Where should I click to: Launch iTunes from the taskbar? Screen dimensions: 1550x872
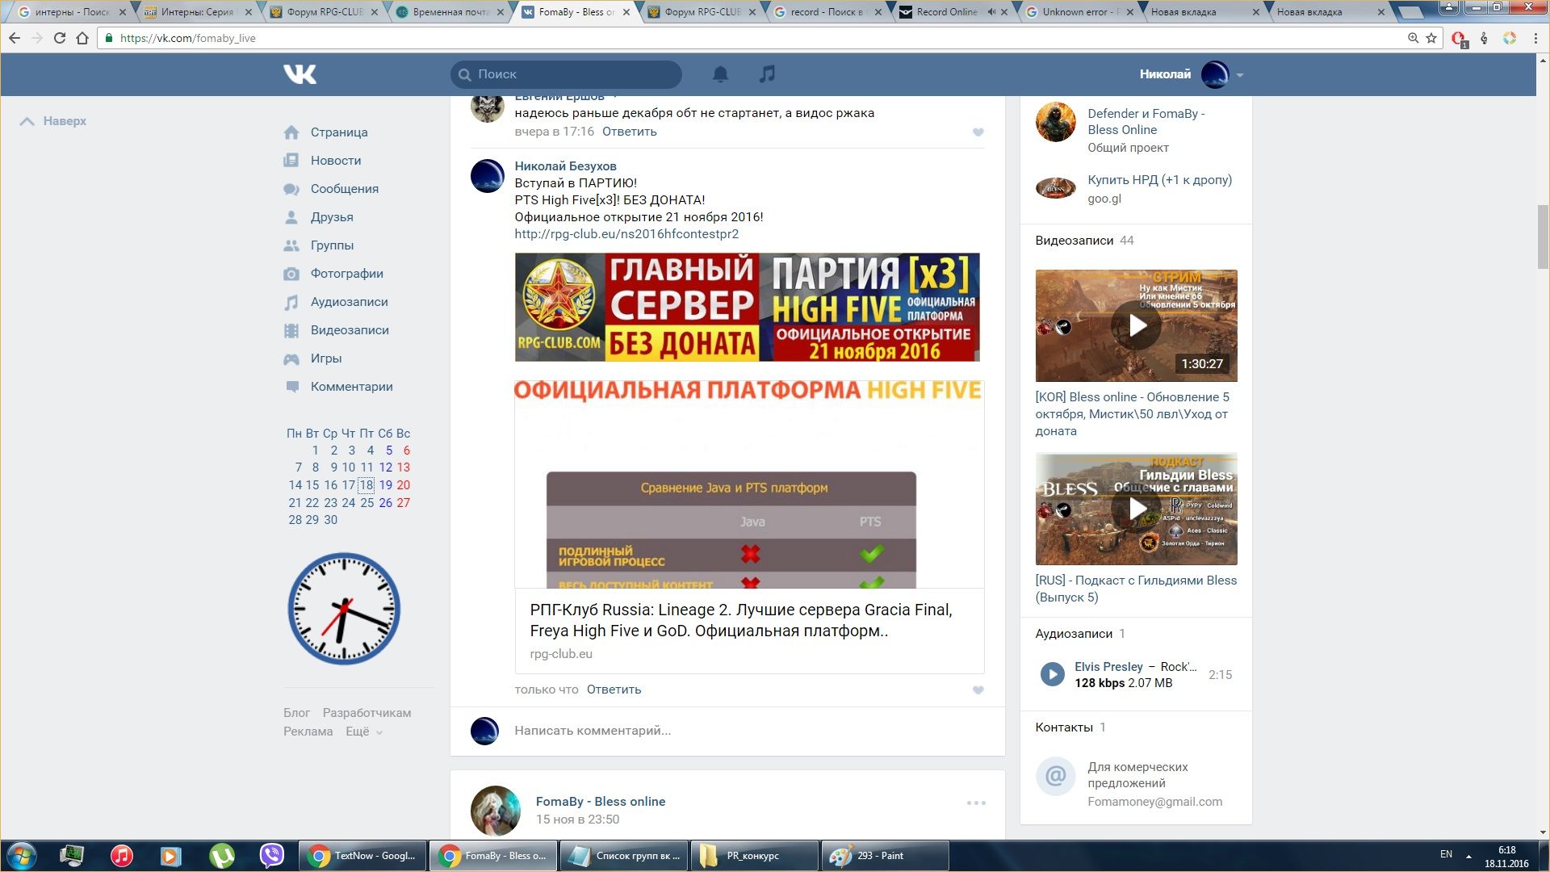click(x=121, y=856)
